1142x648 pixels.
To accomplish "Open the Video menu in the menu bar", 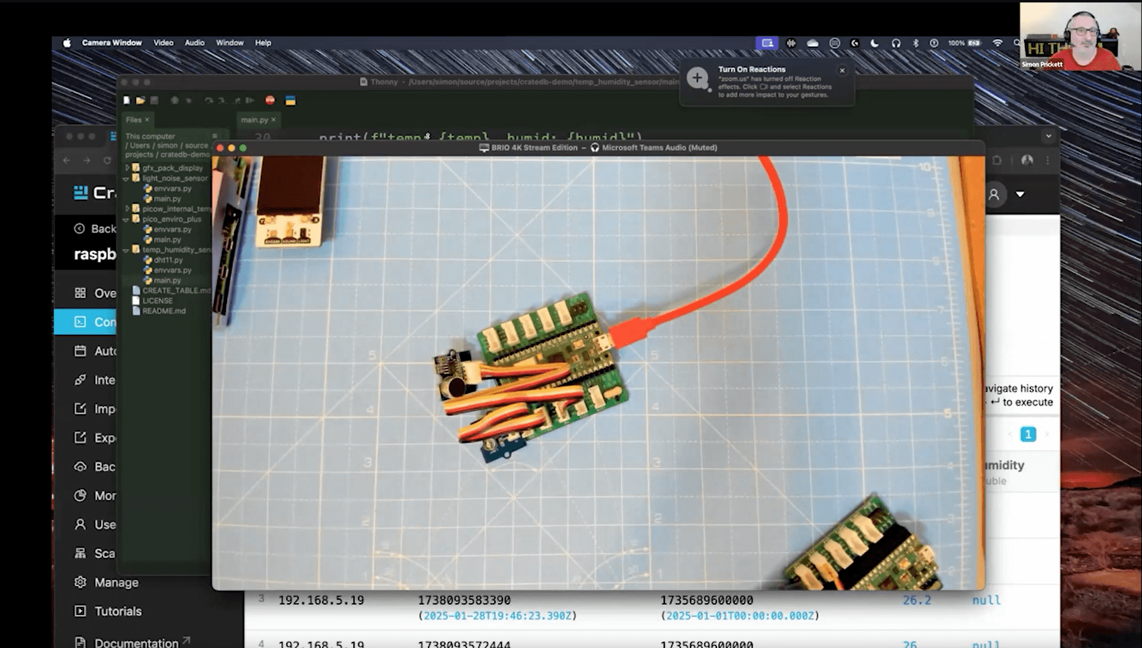I will 163,43.
